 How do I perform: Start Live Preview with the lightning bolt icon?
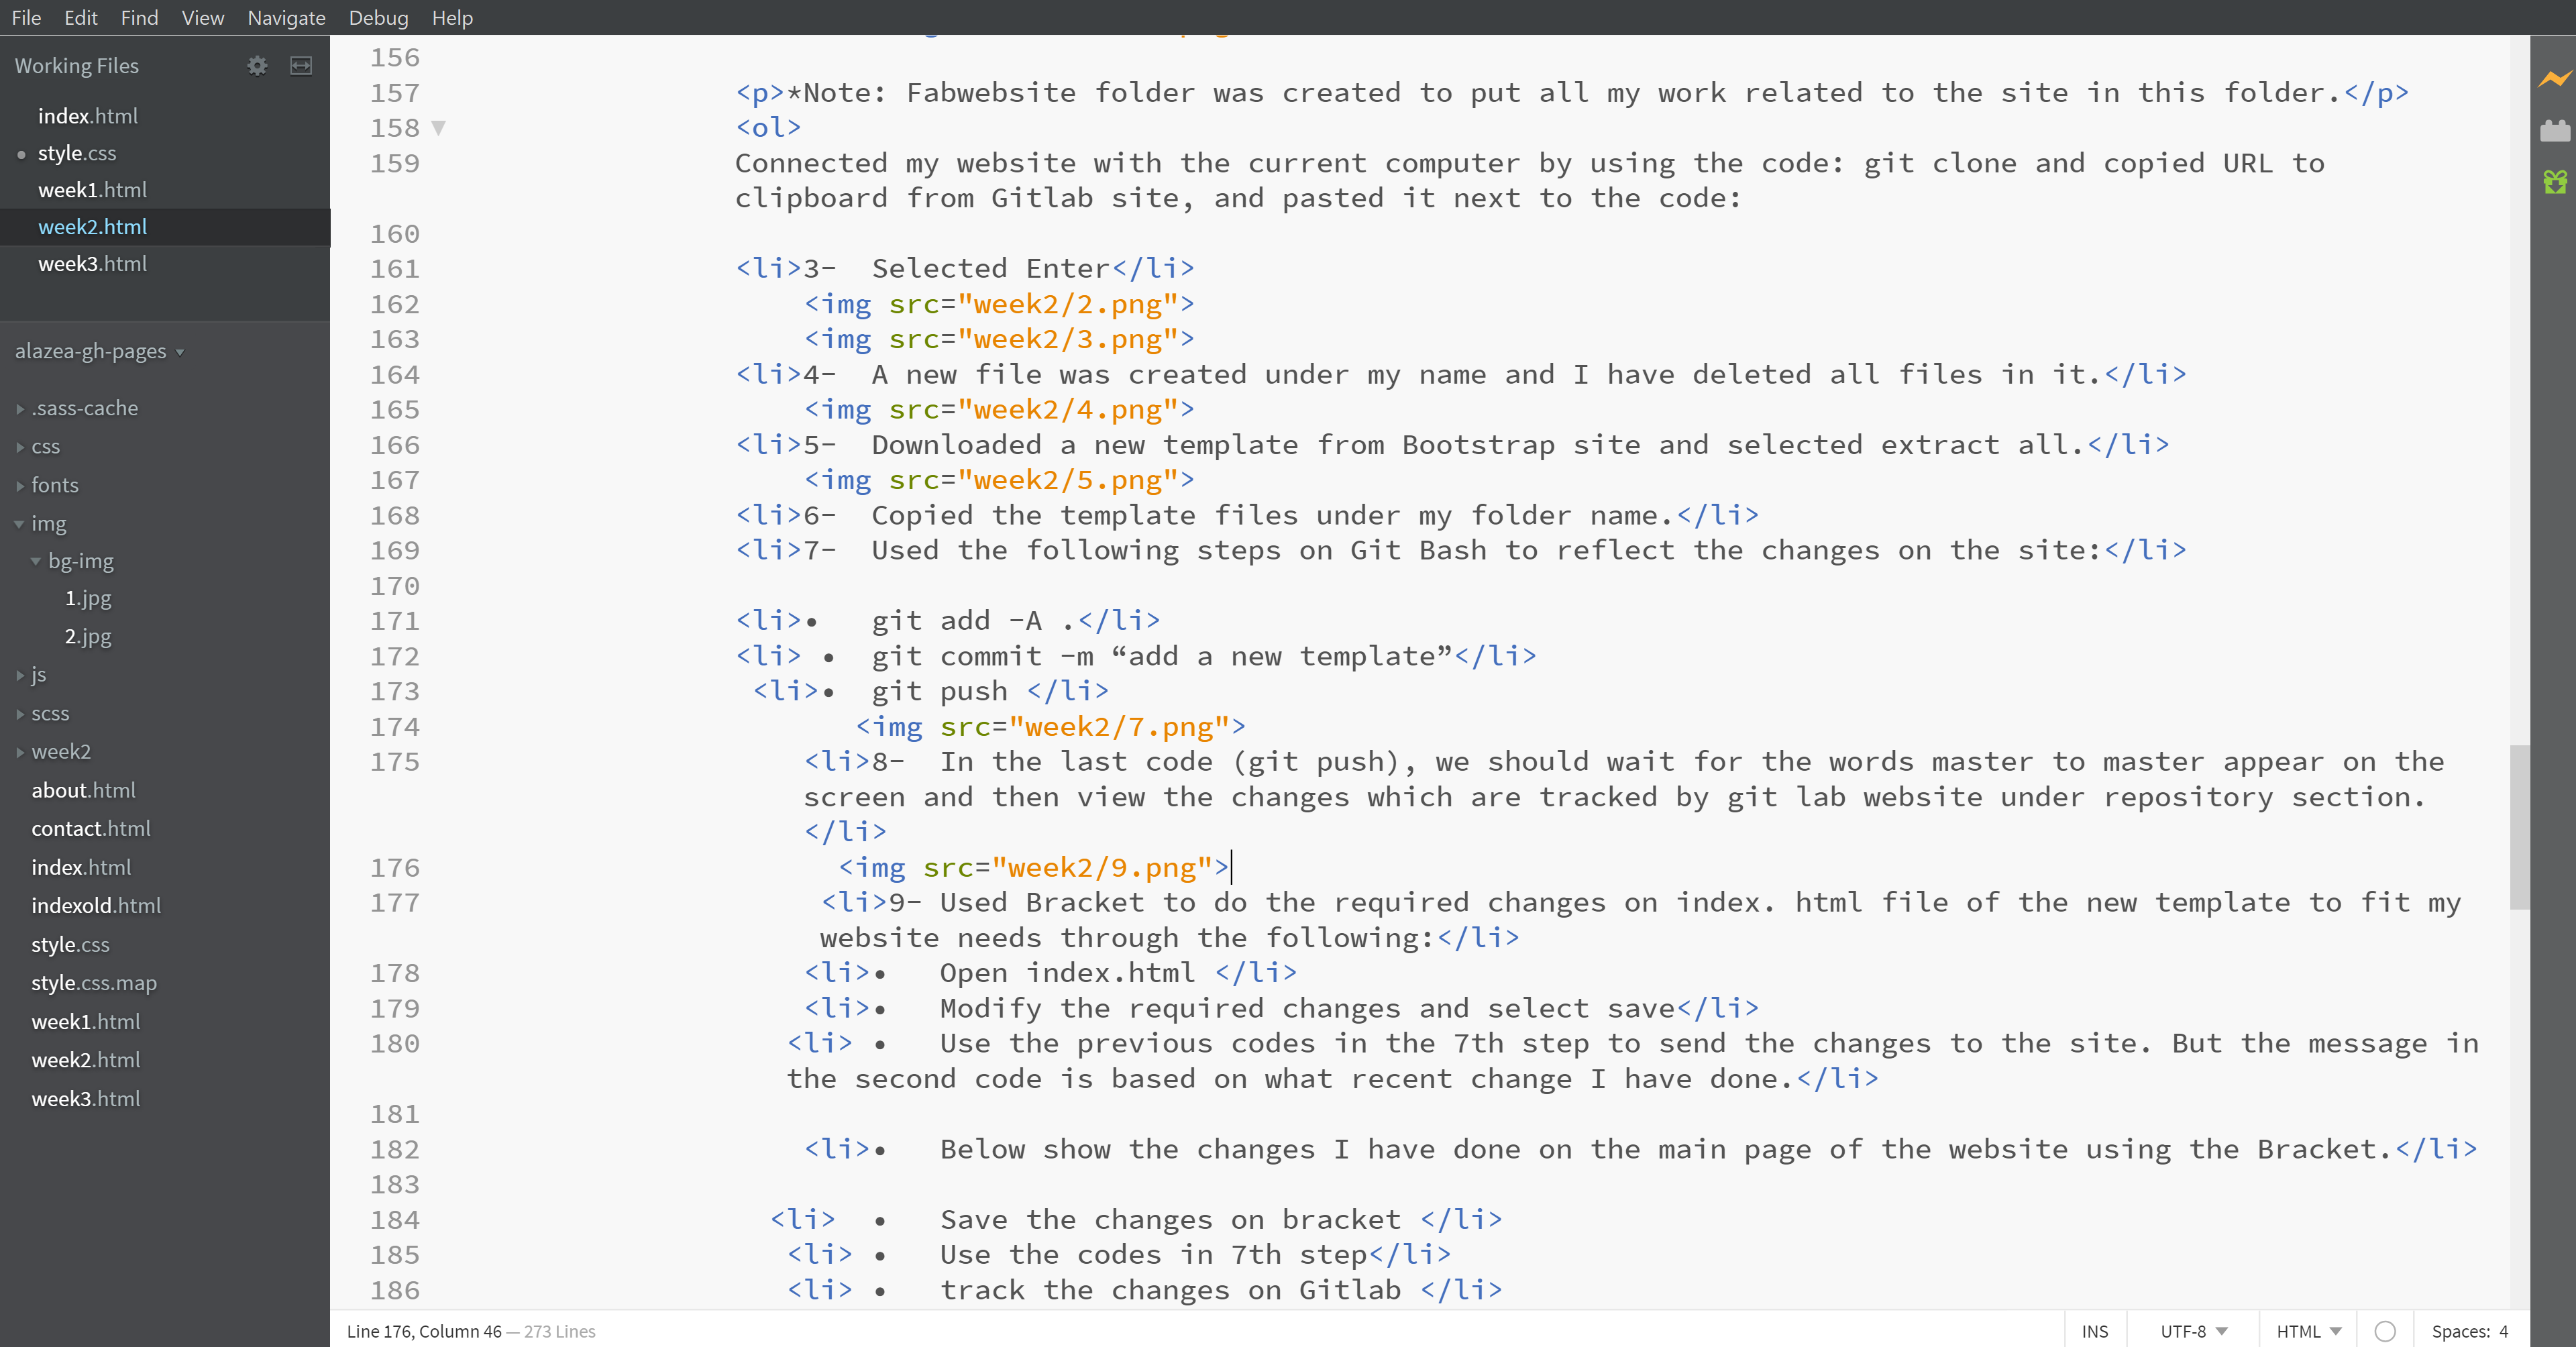(2554, 78)
